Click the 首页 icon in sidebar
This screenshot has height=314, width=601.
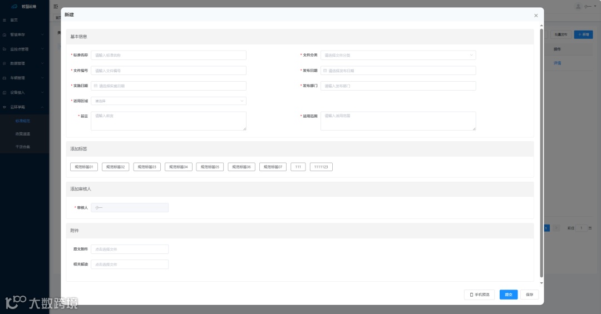pos(4,20)
